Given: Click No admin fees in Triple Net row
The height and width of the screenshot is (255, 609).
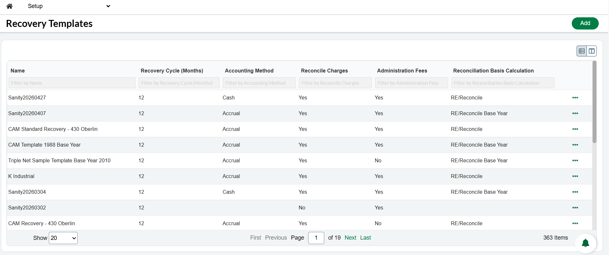Looking at the screenshot, I should point(378,161).
